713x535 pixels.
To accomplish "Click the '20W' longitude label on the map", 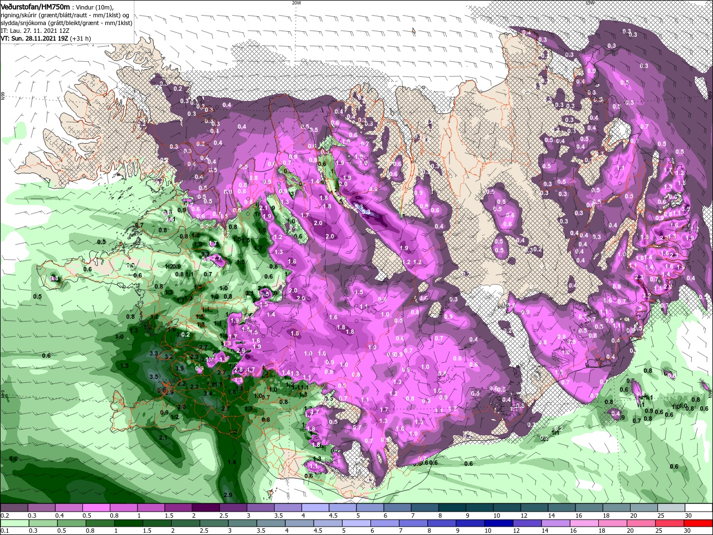I will point(296,3).
